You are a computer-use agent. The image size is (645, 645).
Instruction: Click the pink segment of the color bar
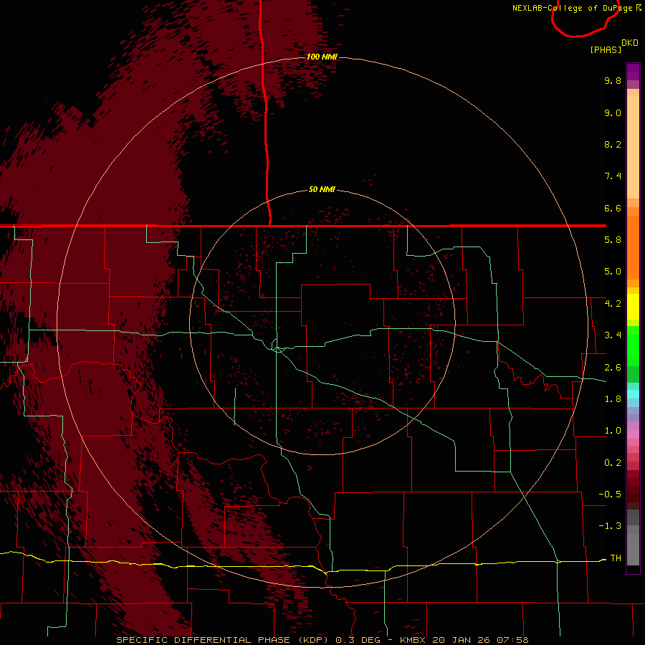coord(633,434)
